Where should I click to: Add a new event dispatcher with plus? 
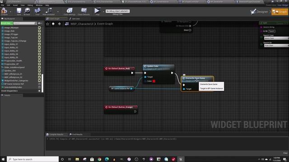tap(39, 91)
